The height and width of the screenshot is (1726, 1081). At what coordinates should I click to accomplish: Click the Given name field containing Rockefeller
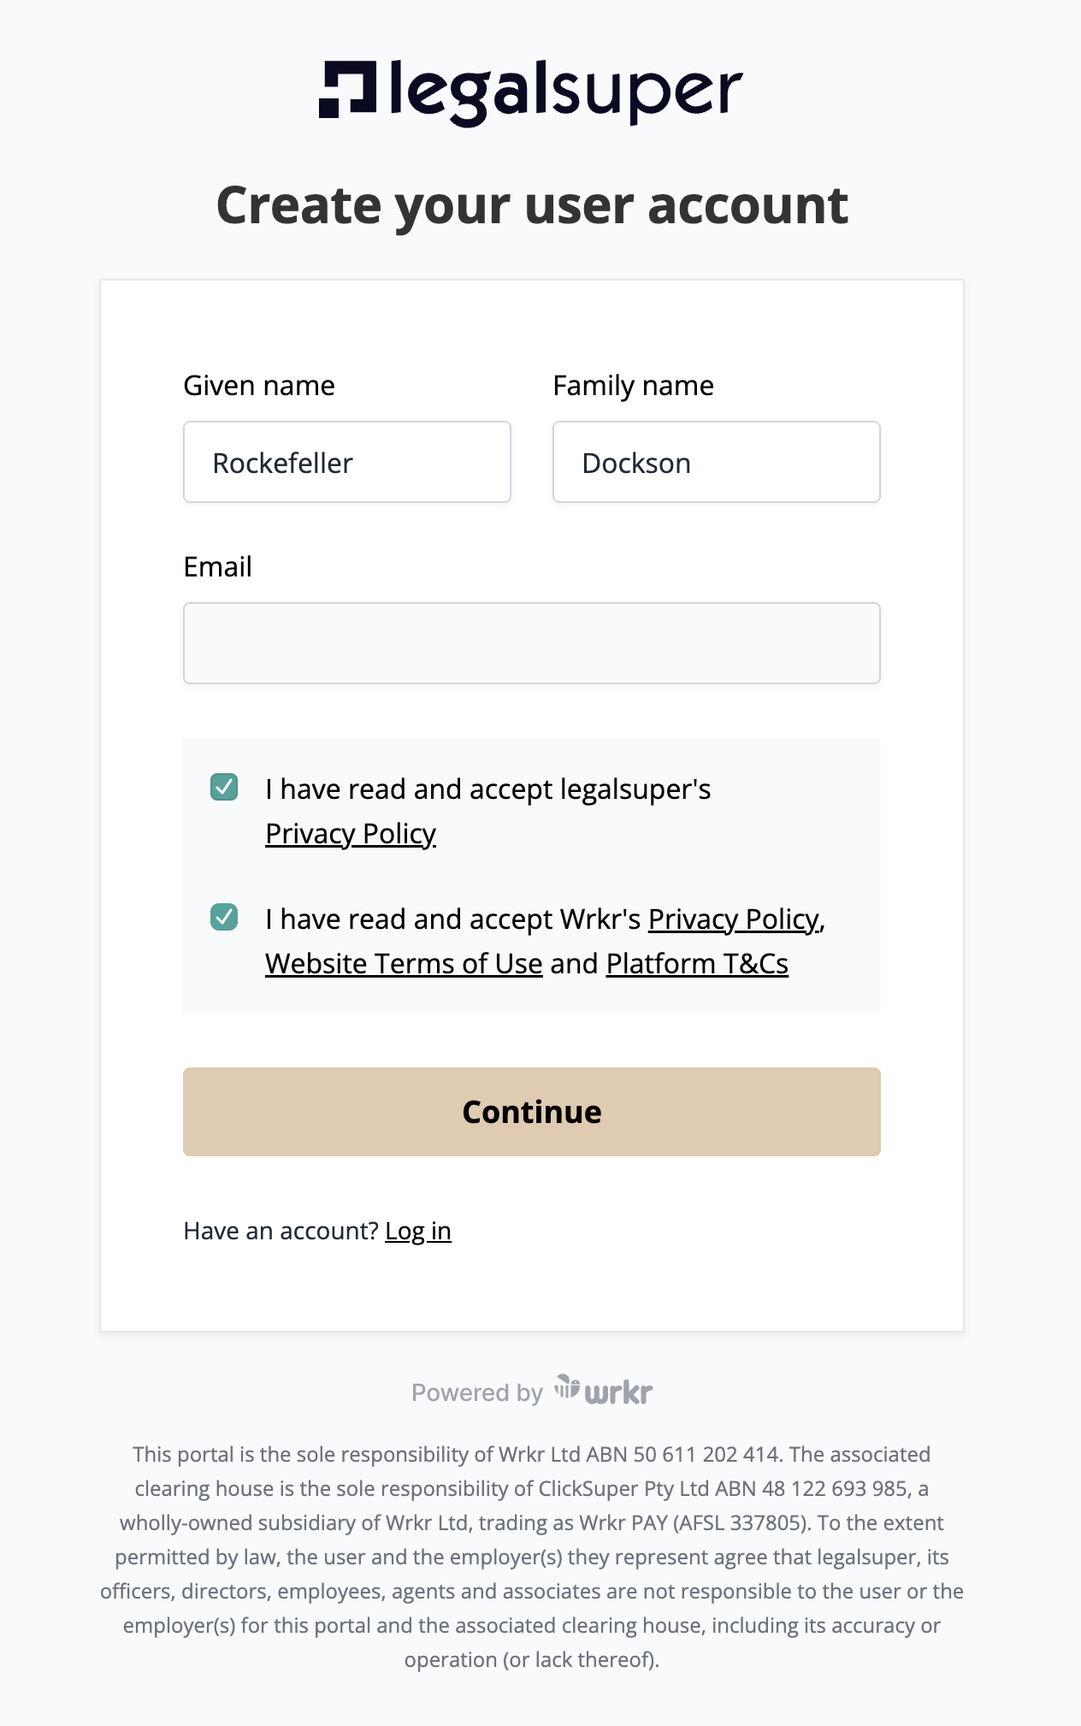coord(347,462)
